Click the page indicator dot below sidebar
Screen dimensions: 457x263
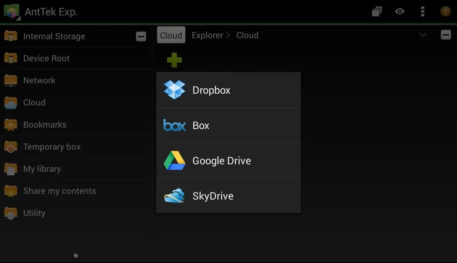[76, 256]
